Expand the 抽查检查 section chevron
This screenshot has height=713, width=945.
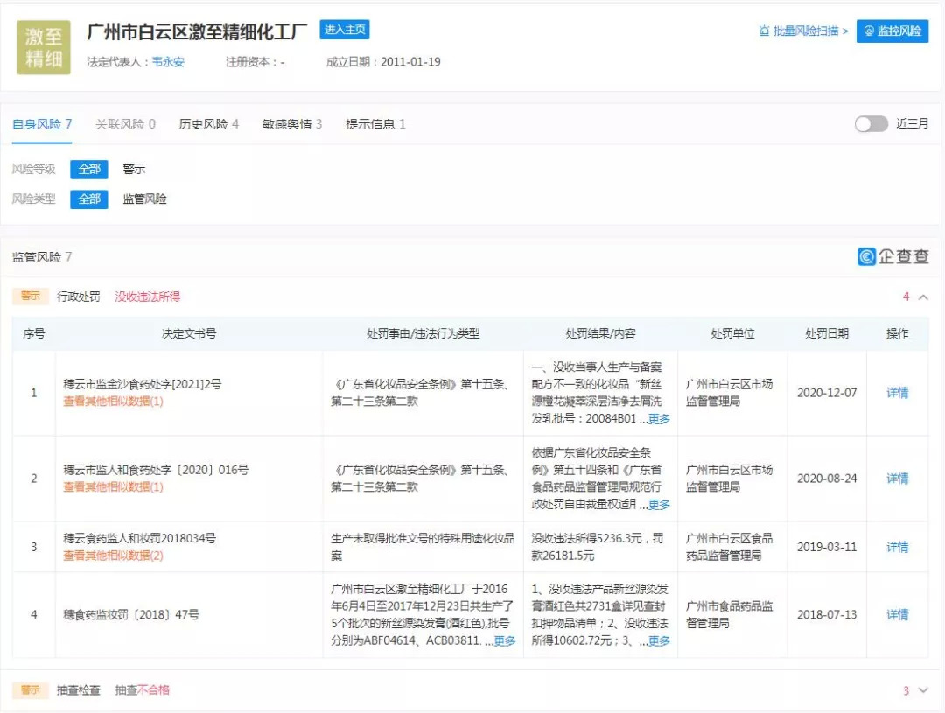(x=923, y=690)
